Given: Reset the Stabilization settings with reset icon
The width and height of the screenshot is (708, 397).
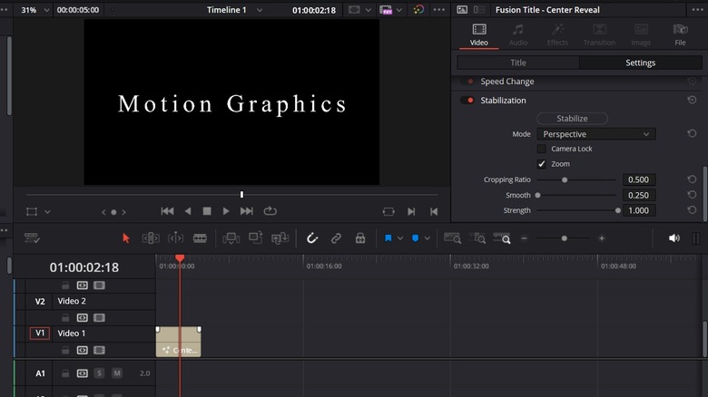Looking at the screenshot, I should [x=692, y=101].
